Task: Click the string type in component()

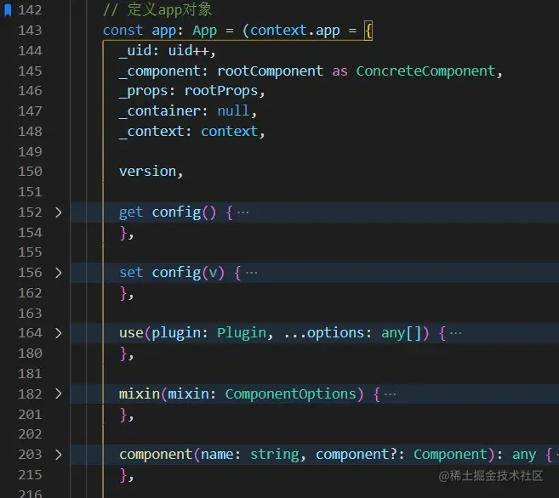Action: (x=275, y=455)
